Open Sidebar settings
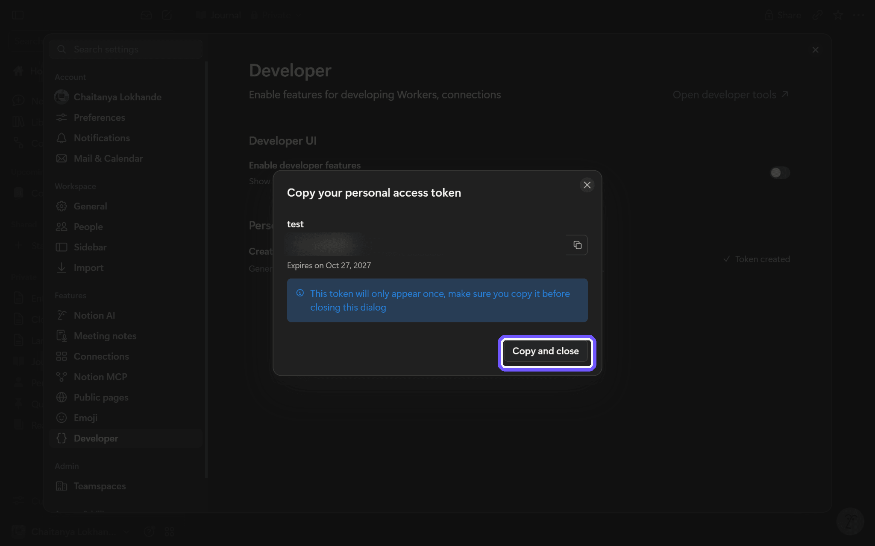 [x=126, y=247]
